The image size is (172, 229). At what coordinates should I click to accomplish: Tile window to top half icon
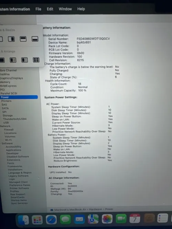coord(23,39)
